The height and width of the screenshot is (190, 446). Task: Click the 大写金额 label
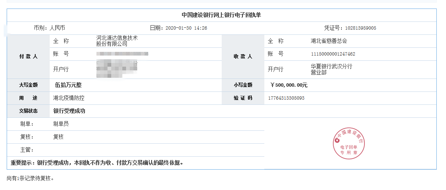click(28, 85)
